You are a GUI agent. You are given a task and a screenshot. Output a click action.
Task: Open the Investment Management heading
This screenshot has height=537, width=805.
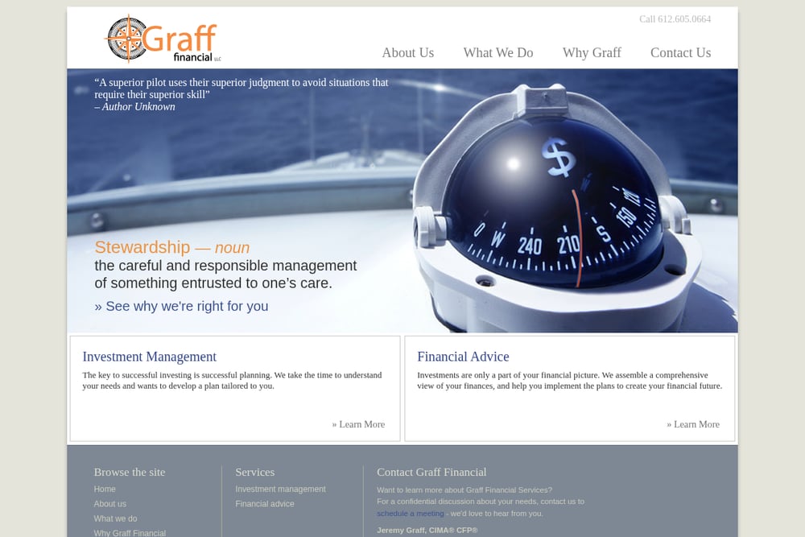[x=150, y=357]
